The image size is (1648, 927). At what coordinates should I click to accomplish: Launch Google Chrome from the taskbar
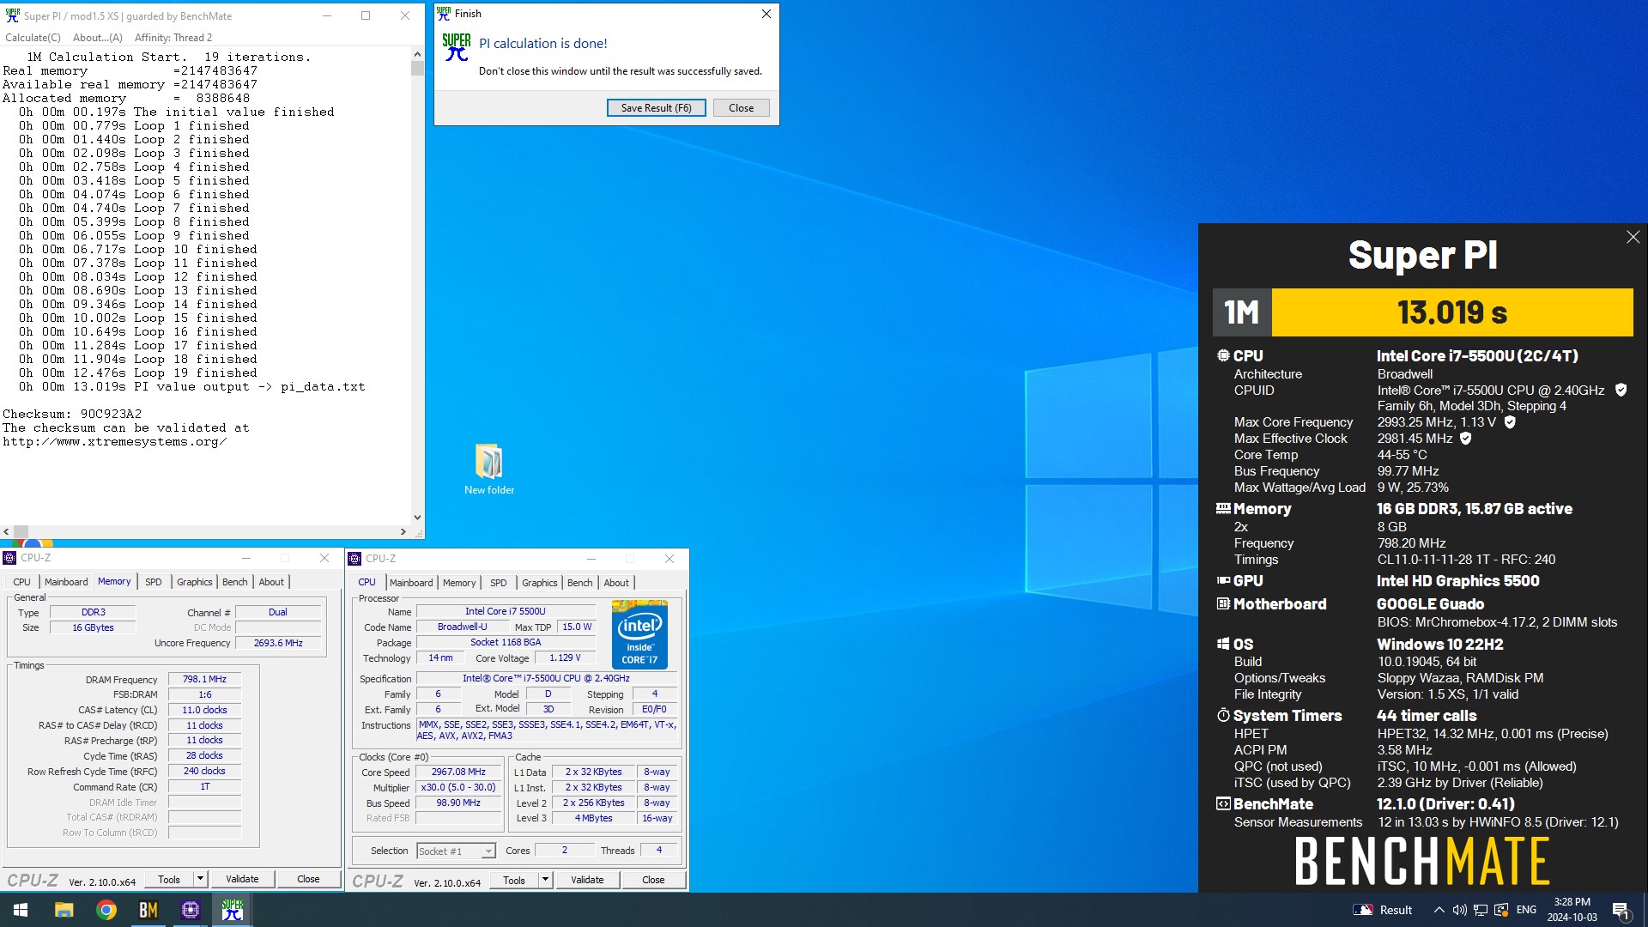tap(106, 910)
